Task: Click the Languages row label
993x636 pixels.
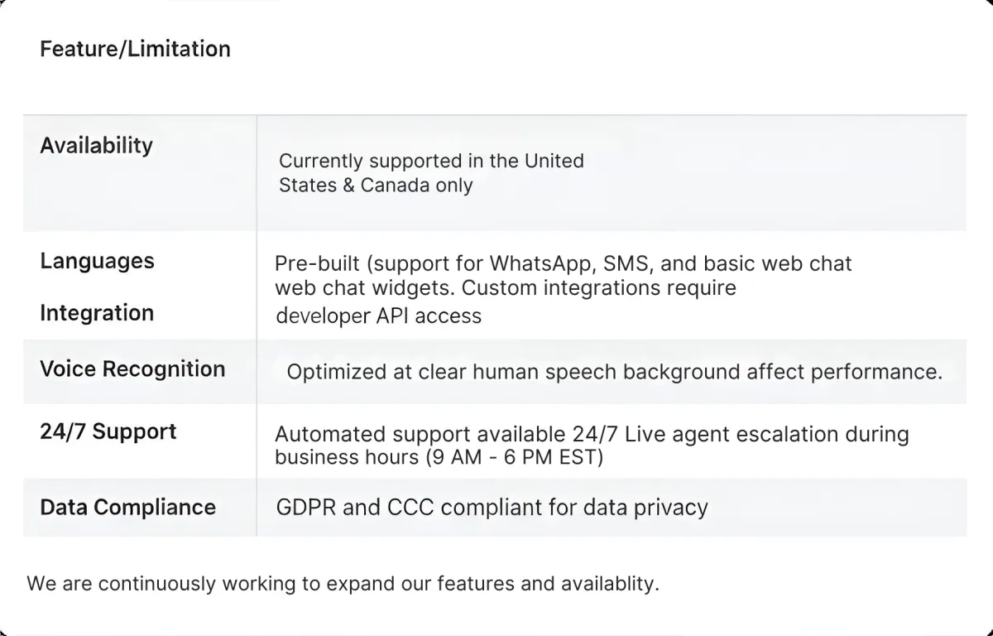Action: click(97, 261)
